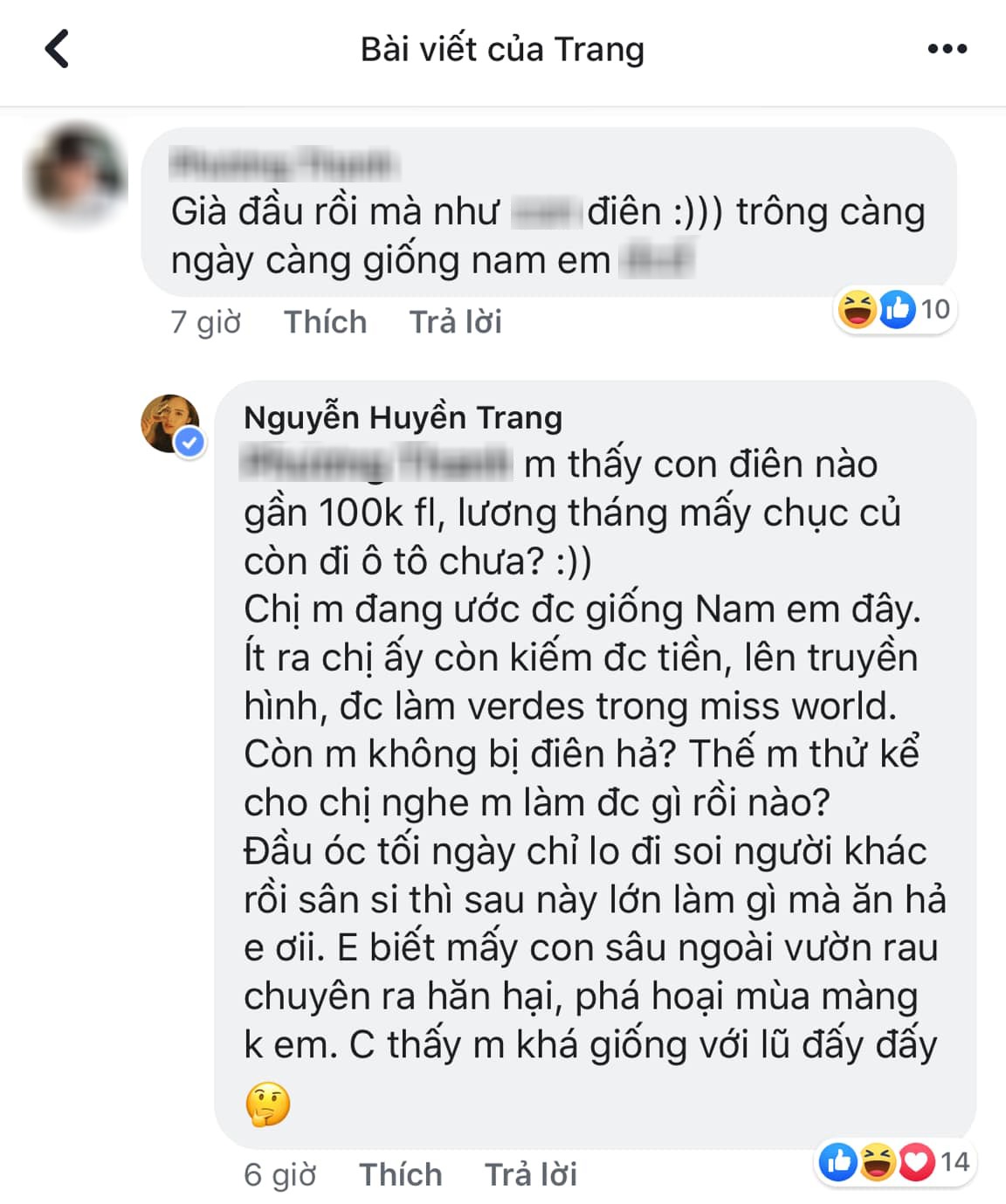This screenshot has height=1204, width=1006.
Task: Like the first comment via Thích
Action: point(326,322)
